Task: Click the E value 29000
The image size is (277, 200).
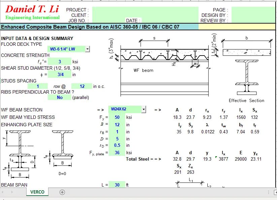Action: point(241,159)
